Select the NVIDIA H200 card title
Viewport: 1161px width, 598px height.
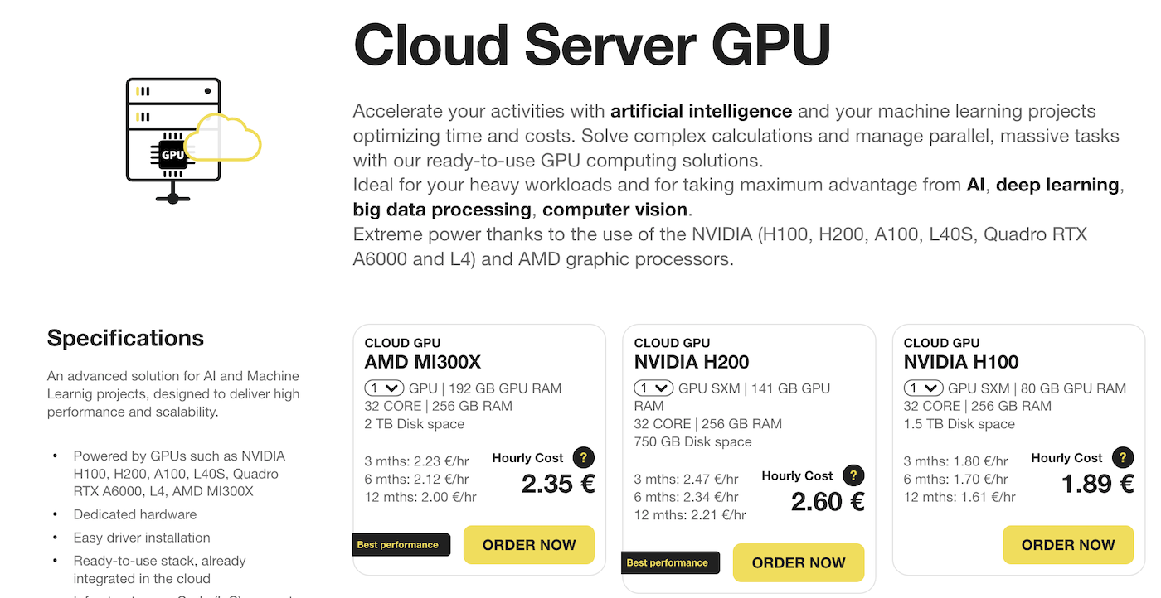(x=692, y=361)
